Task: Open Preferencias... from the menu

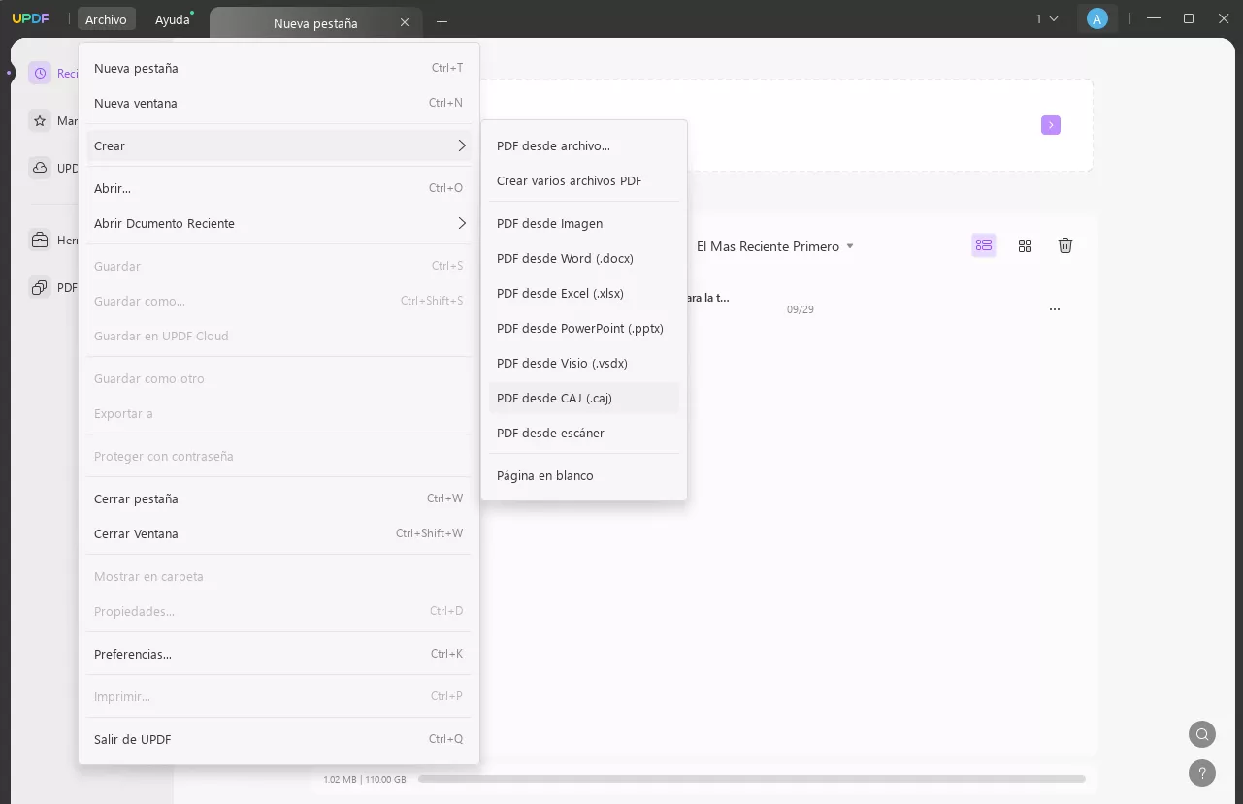Action: coord(279,654)
